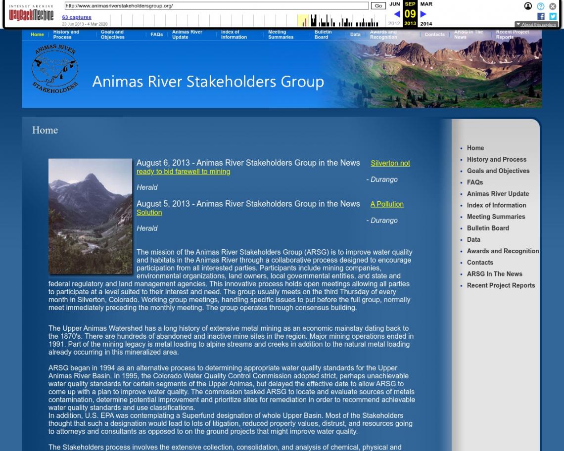Screen dimensions: 564x451
Task: Open ARSG In The News top navigation
Action: tap(469, 35)
